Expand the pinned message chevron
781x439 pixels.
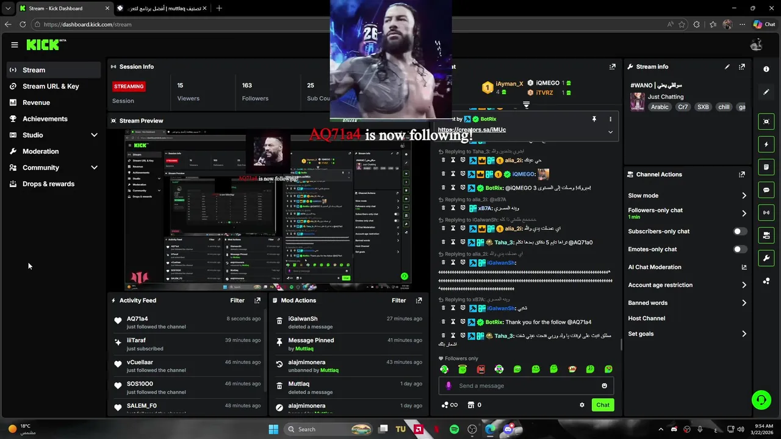point(610,132)
